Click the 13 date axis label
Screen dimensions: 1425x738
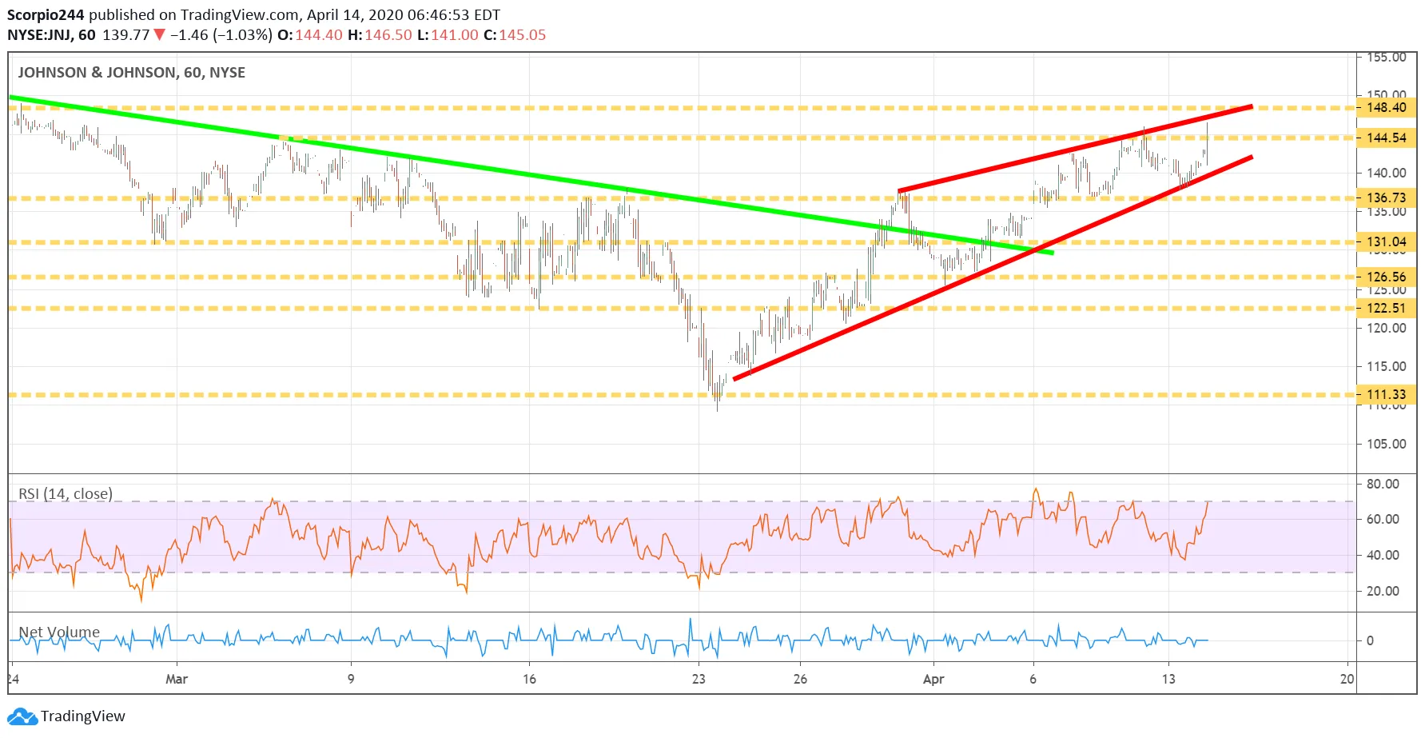[1168, 679]
